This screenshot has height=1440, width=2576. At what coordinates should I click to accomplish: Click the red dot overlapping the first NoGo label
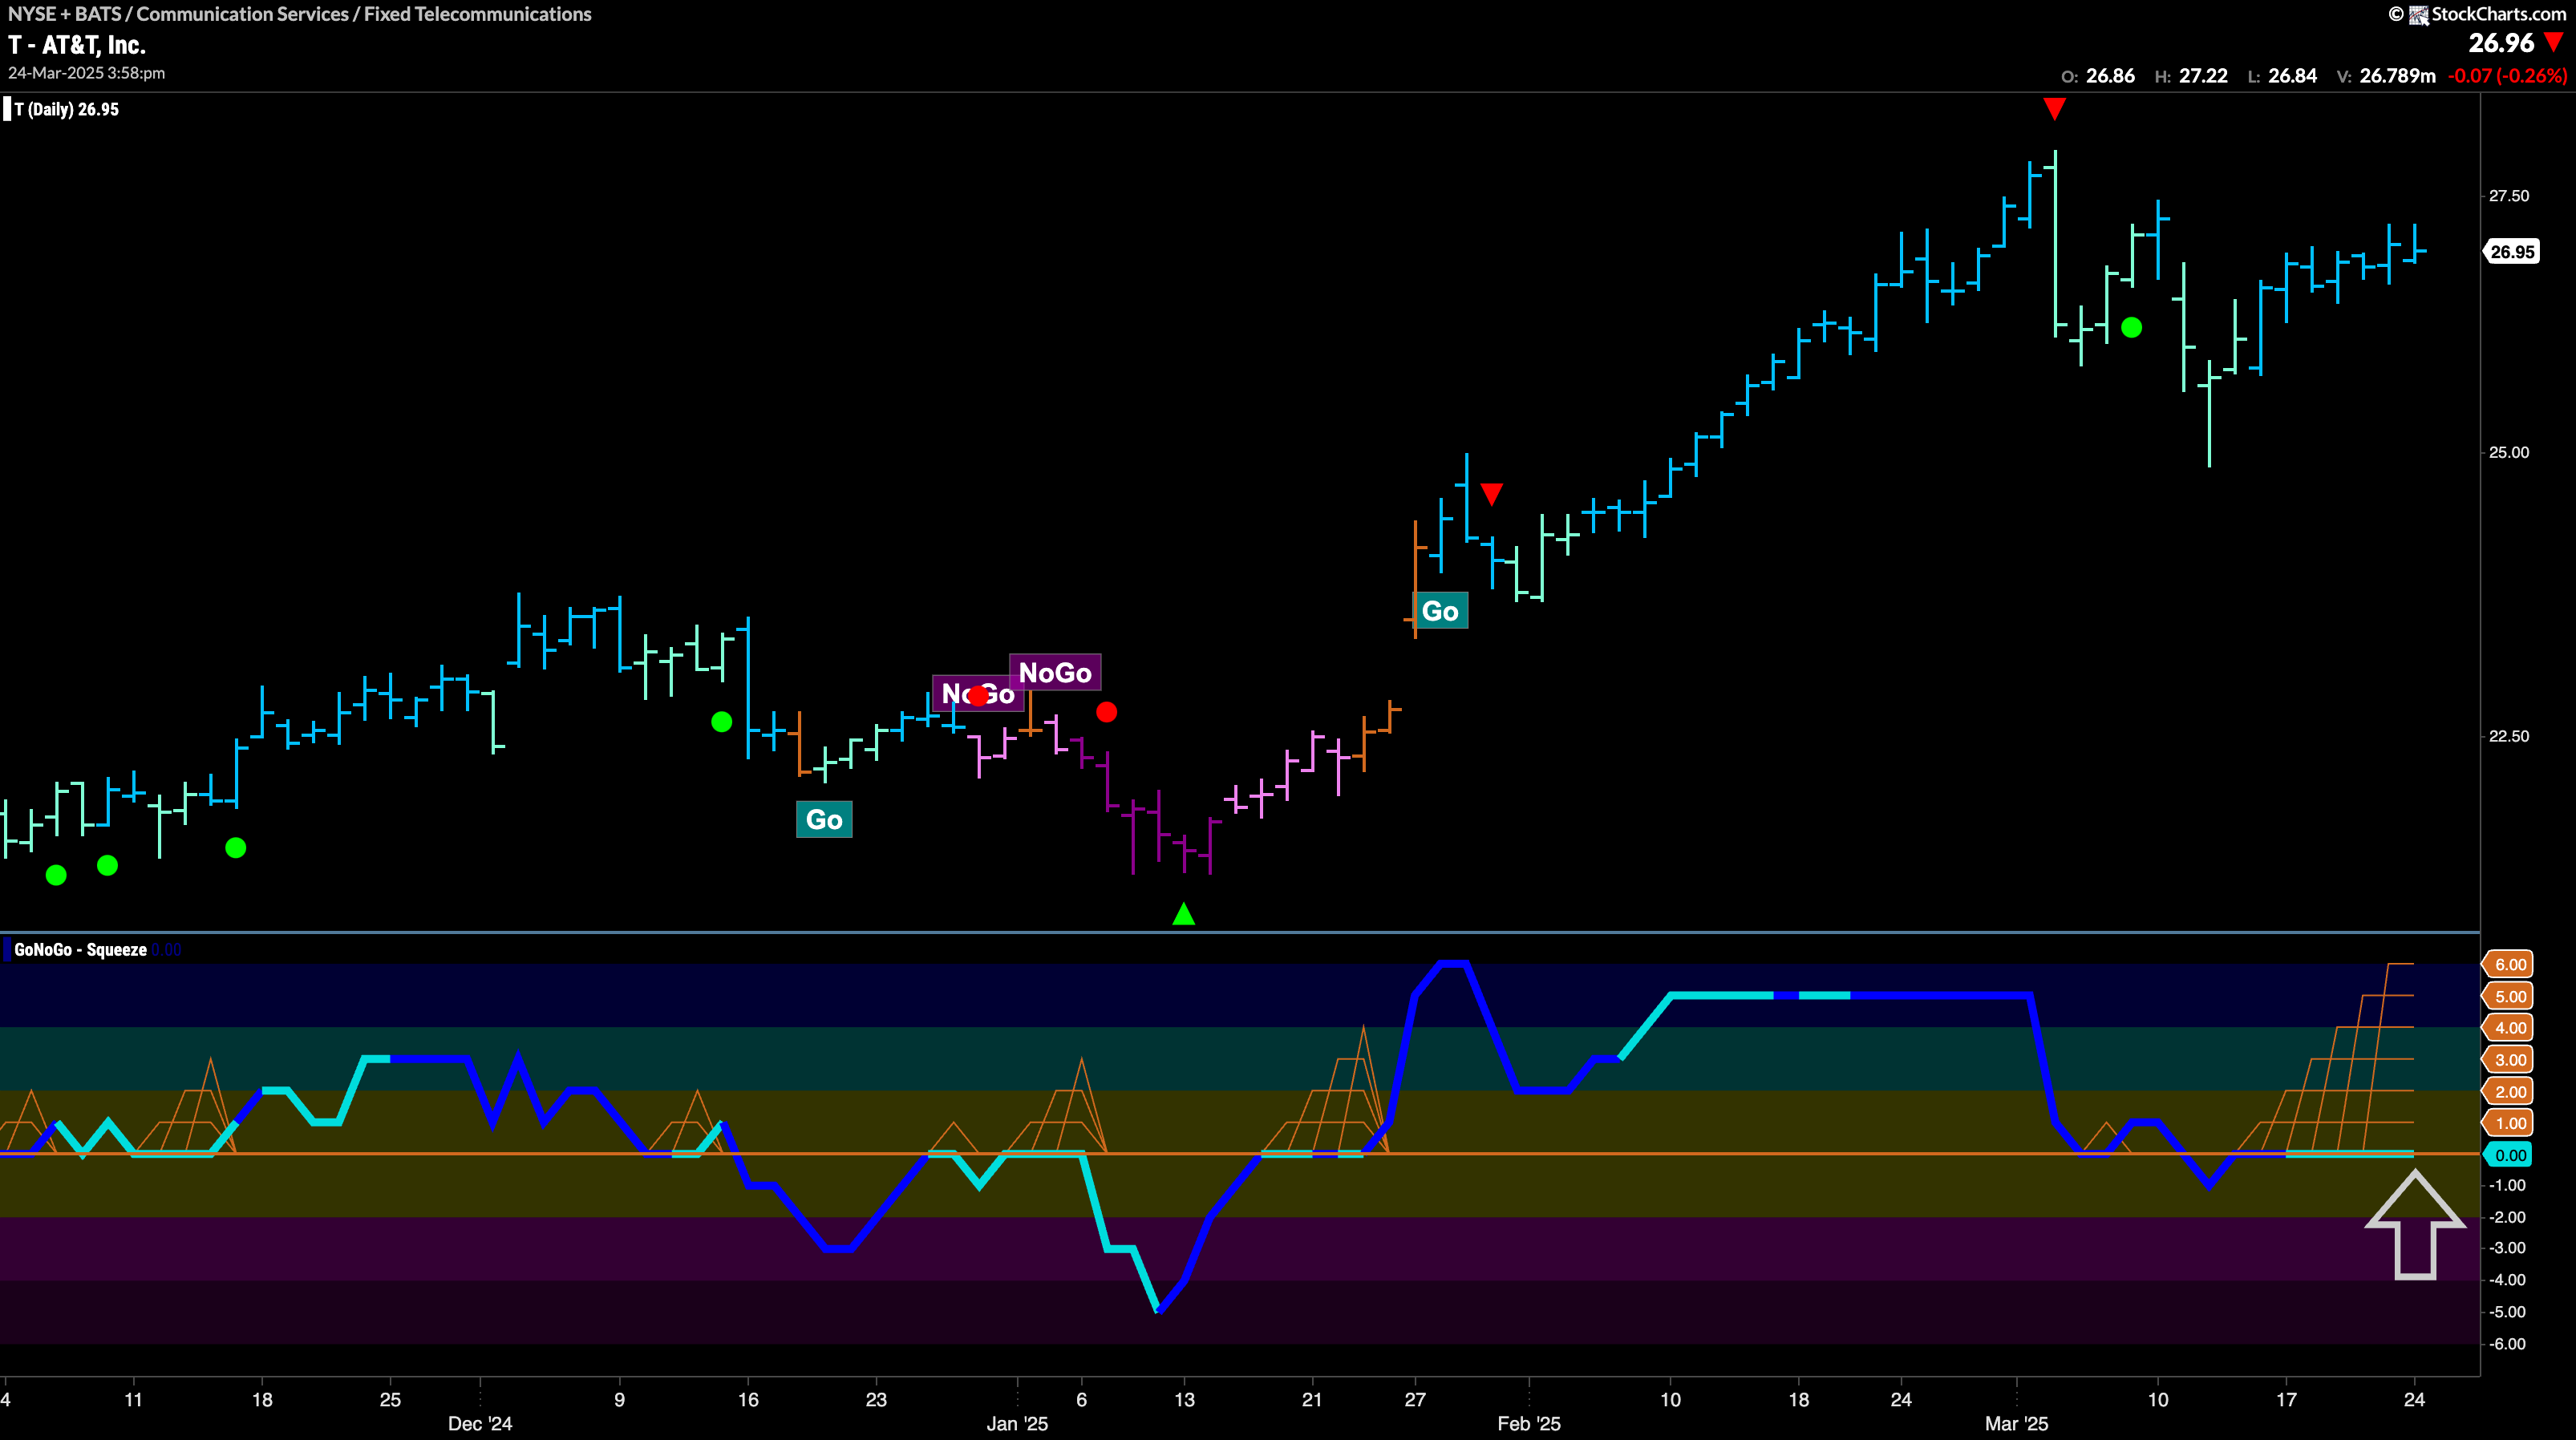[x=978, y=695]
